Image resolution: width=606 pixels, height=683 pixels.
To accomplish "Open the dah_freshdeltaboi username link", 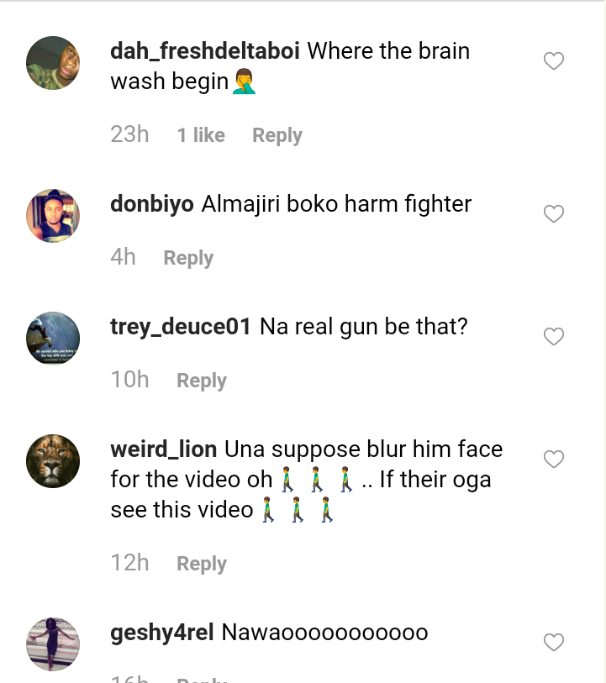I will 205,51.
